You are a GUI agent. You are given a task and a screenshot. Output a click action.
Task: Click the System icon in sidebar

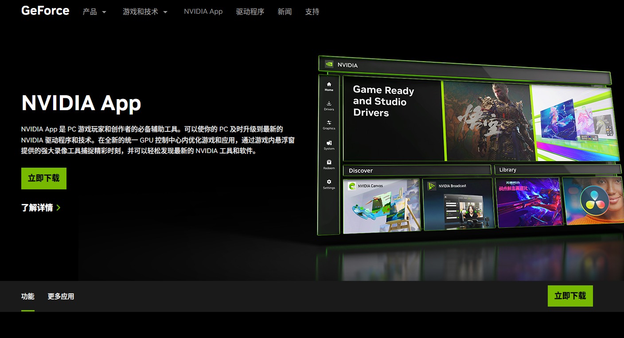[x=329, y=143]
